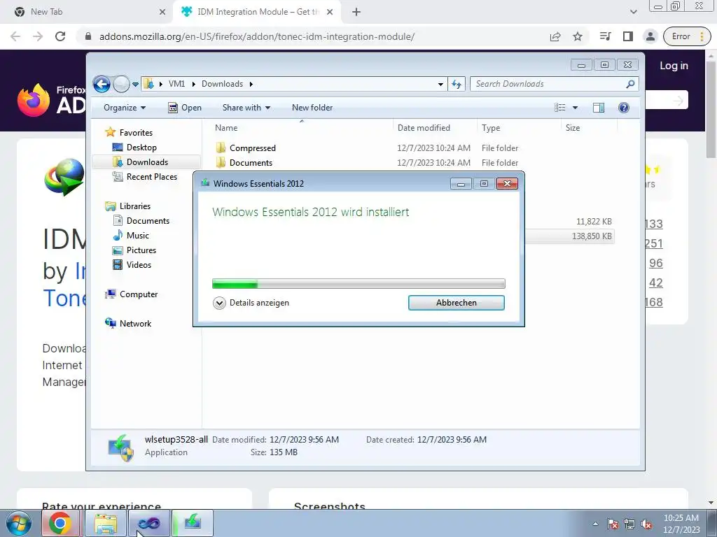Select Recent Places in Favorites
This screenshot has height=537, width=717.
(x=144, y=177)
